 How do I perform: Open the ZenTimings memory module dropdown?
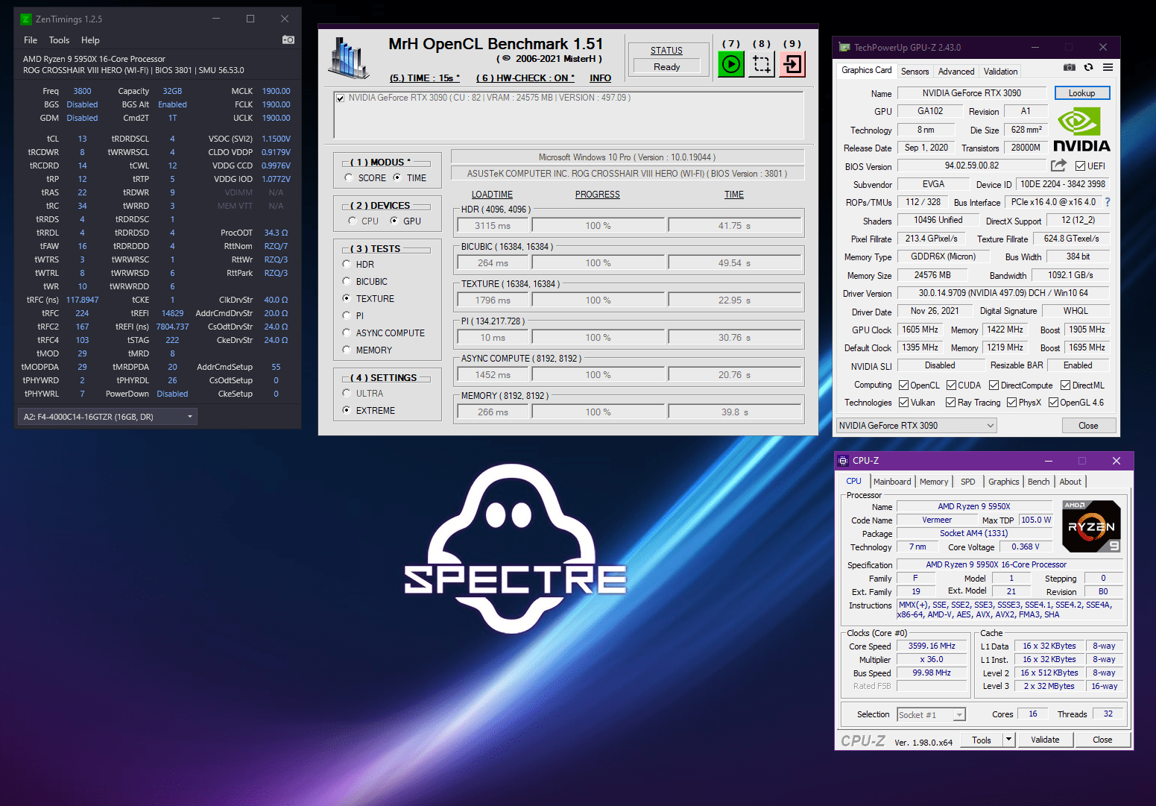[107, 417]
